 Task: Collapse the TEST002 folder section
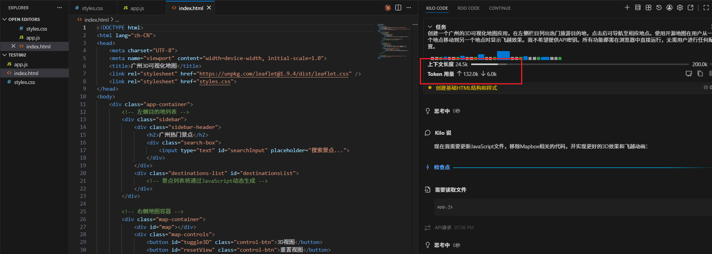5,55
